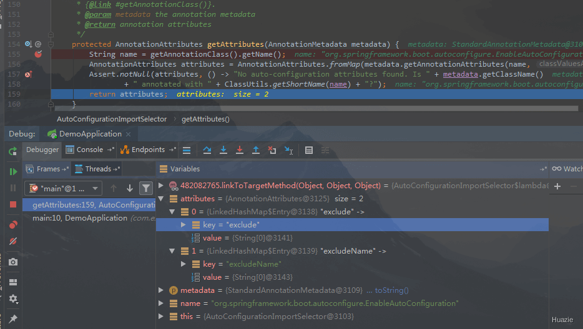Expand the metadata variable node
The width and height of the screenshot is (583, 329).
click(x=161, y=290)
